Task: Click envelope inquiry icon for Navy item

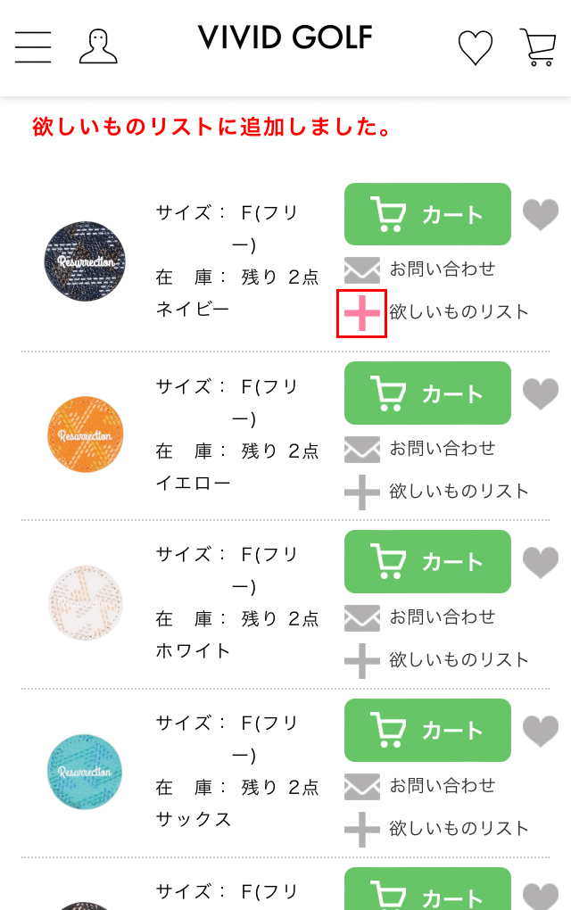Action: point(362,269)
